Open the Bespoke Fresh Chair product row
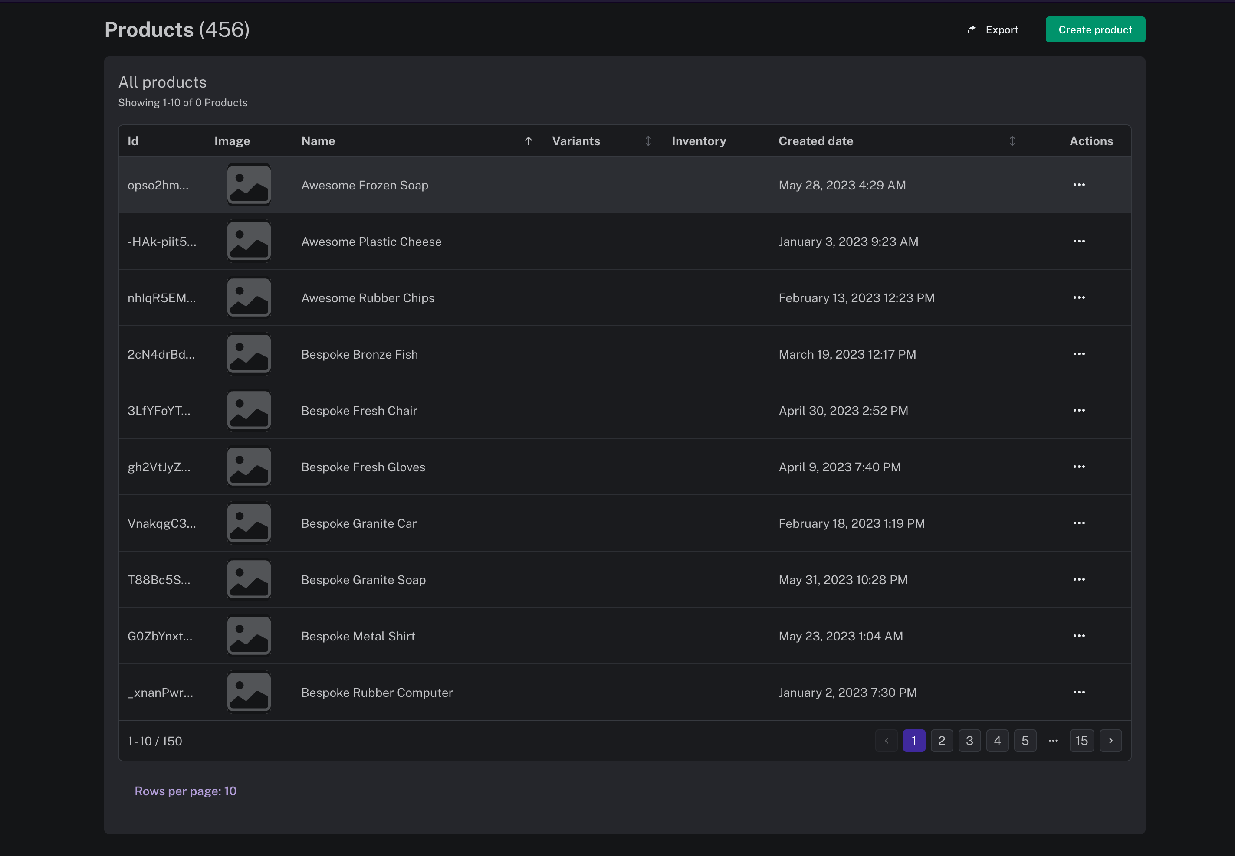Screen dimensions: 1235x856 point(359,411)
